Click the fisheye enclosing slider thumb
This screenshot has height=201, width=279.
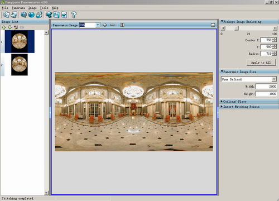click(237, 28)
